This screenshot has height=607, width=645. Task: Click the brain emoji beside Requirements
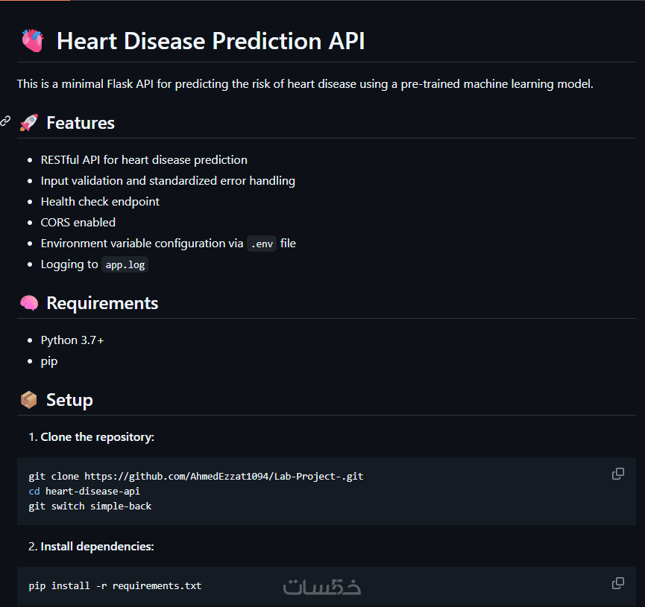coord(28,303)
